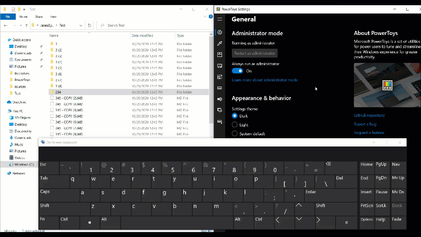Select the folder named 234
The width and height of the screenshot is (421, 237).
(x=129, y=92)
